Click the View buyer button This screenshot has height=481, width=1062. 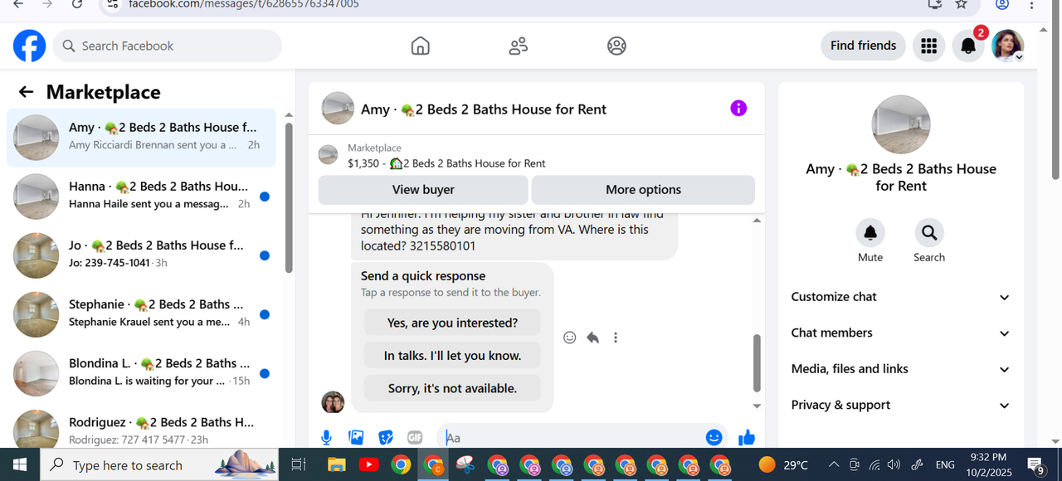pyautogui.click(x=423, y=190)
